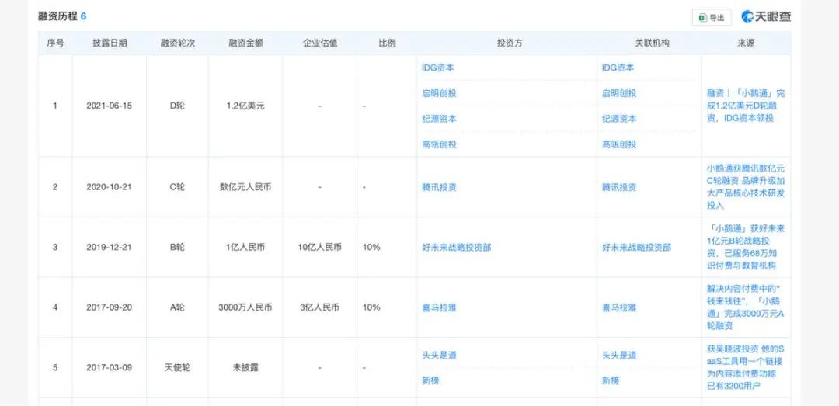Image resolution: width=839 pixels, height=406 pixels.
Task: Click the 序号 column header
Action: (55, 43)
